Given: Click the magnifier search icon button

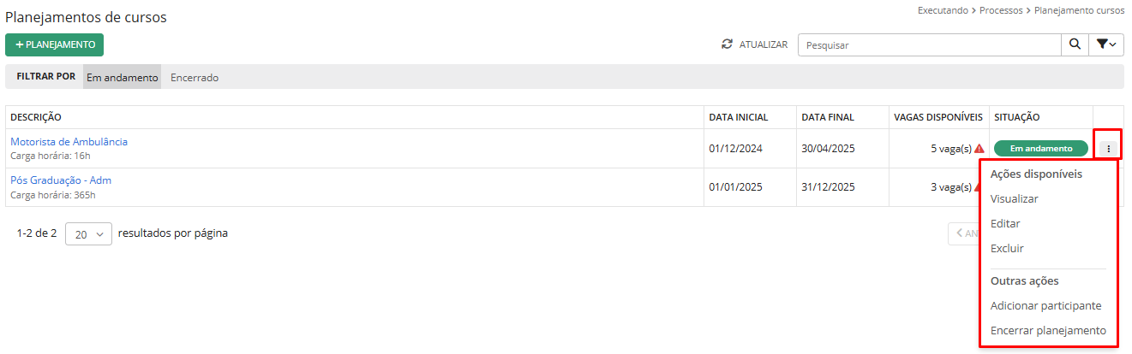Looking at the screenshot, I should [1074, 44].
